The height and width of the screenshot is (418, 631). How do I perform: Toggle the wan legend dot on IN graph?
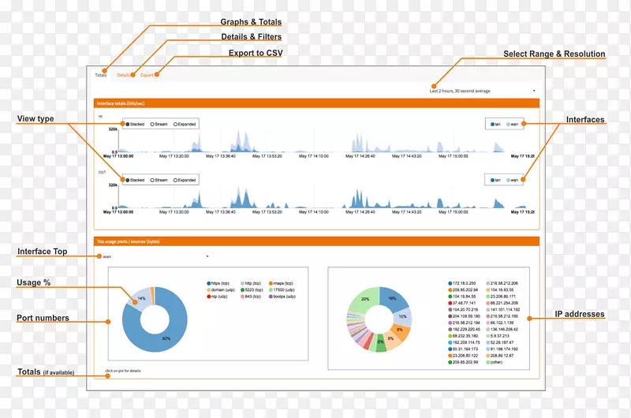[508, 125]
